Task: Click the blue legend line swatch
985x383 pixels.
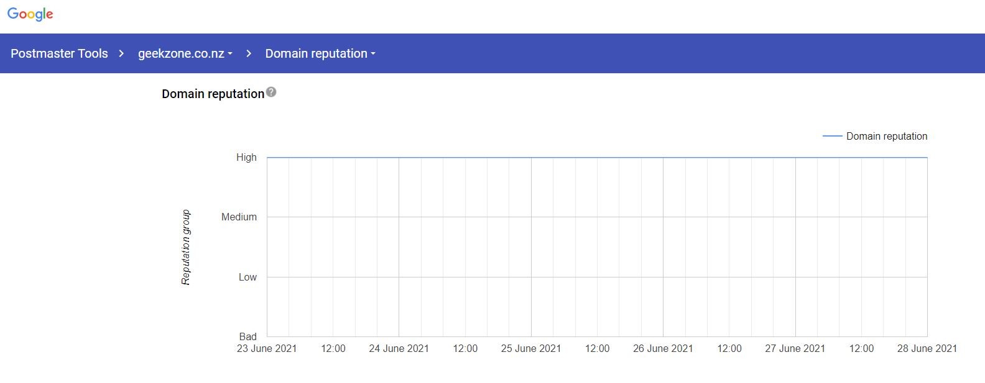Action: click(x=832, y=136)
